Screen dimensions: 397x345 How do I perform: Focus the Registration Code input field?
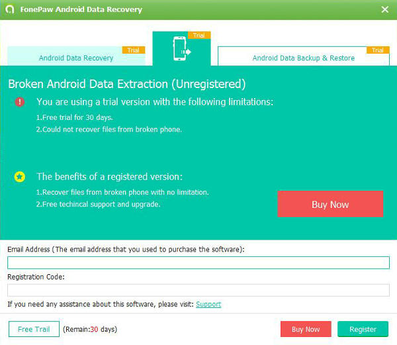coord(198,290)
